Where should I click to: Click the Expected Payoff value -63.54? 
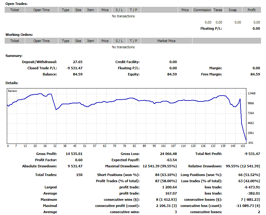tap(171, 160)
